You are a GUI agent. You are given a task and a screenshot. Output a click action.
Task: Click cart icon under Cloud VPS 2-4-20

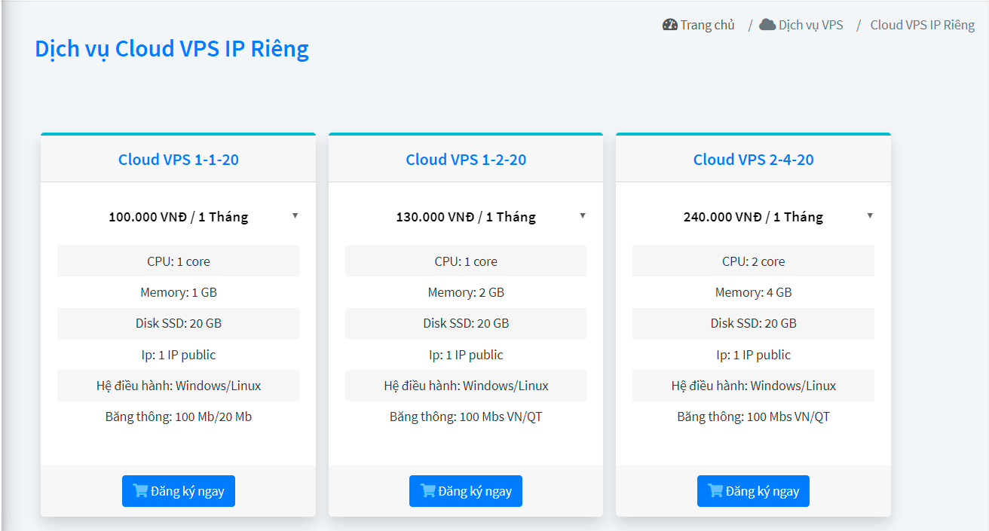715,491
